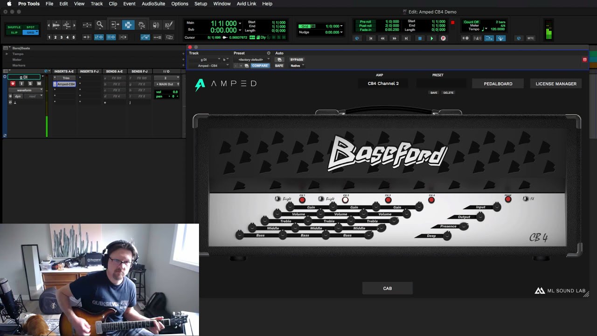
Task: Select zoom preset 3
Action: click(61, 37)
